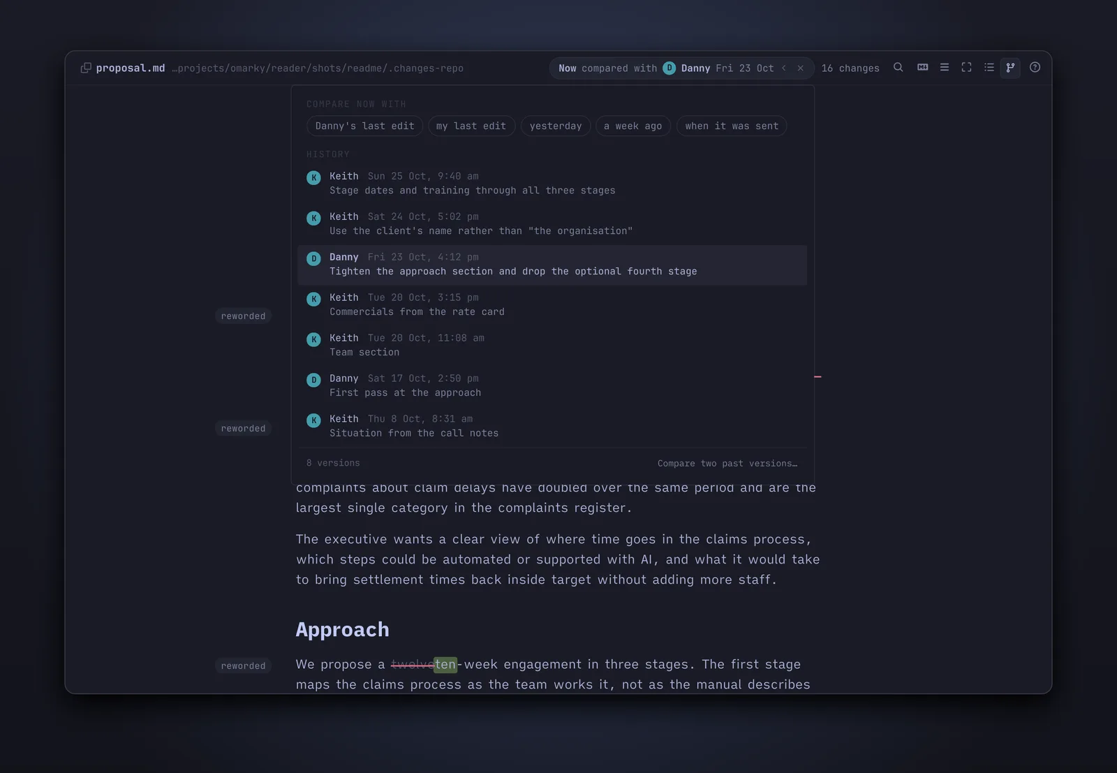Click the file path breadcrumb text
This screenshot has width=1117, height=773.
(318, 68)
